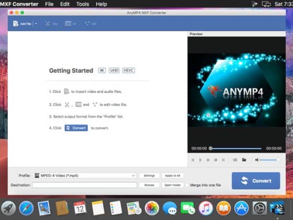The width and height of the screenshot is (293, 220).
Task: Open System Preferences from the dock
Action: click(260, 208)
